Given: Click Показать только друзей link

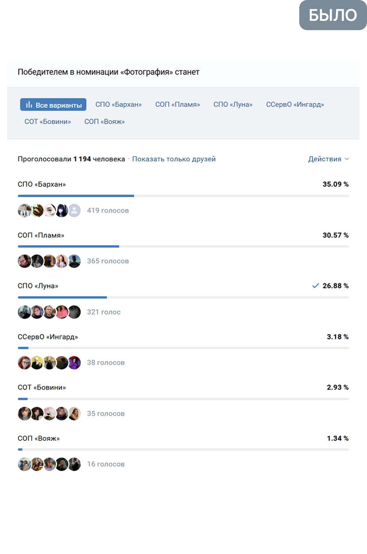Looking at the screenshot, I should coord(174,159).
